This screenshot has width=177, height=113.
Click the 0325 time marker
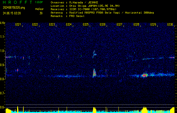coord(86,25)
